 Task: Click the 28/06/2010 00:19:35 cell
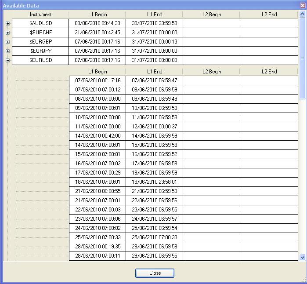[x=98, y=246]
